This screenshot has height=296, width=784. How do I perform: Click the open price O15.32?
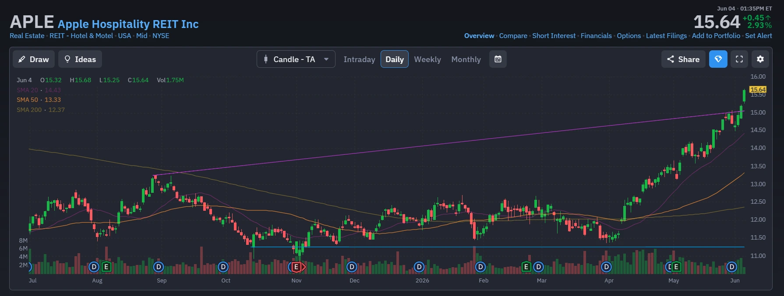(x=51, y=80)
